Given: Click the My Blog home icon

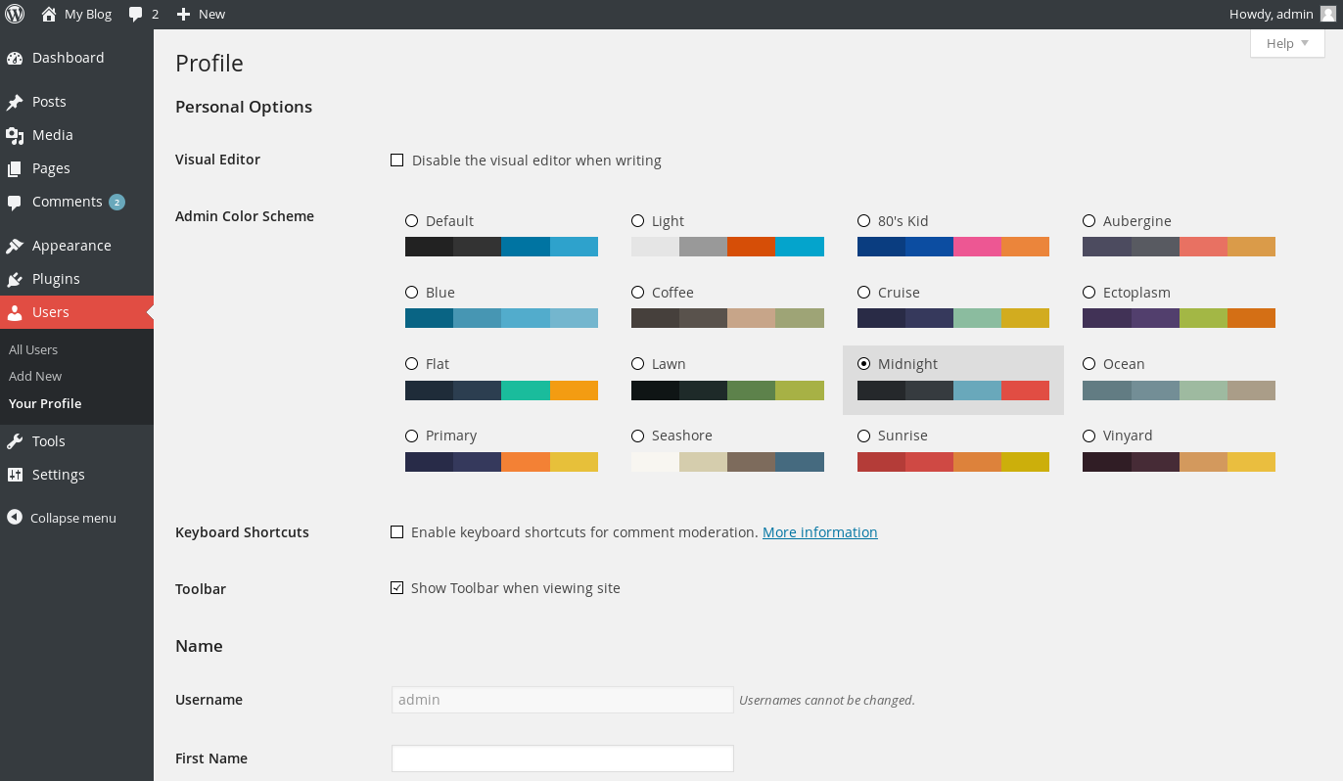Looking at the screenshot, I should pos(49,14).
